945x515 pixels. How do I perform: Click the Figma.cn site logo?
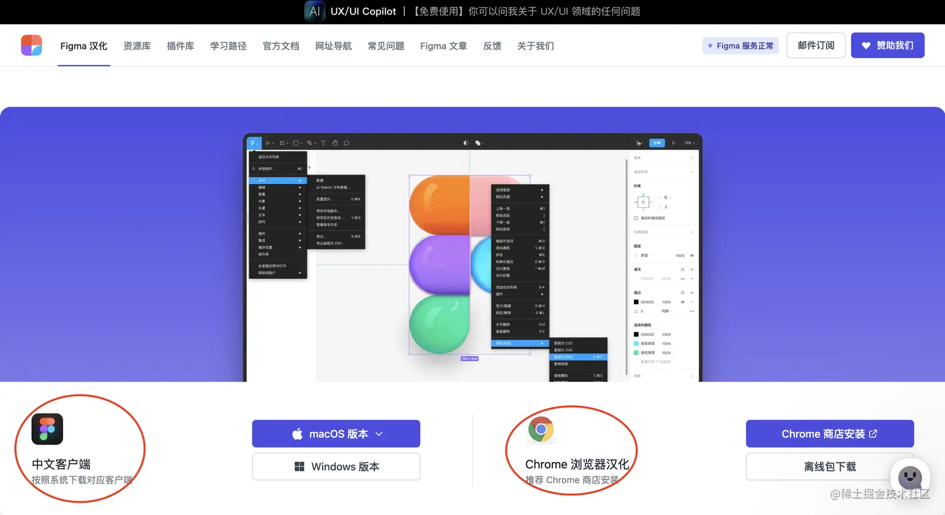[31, 46]
